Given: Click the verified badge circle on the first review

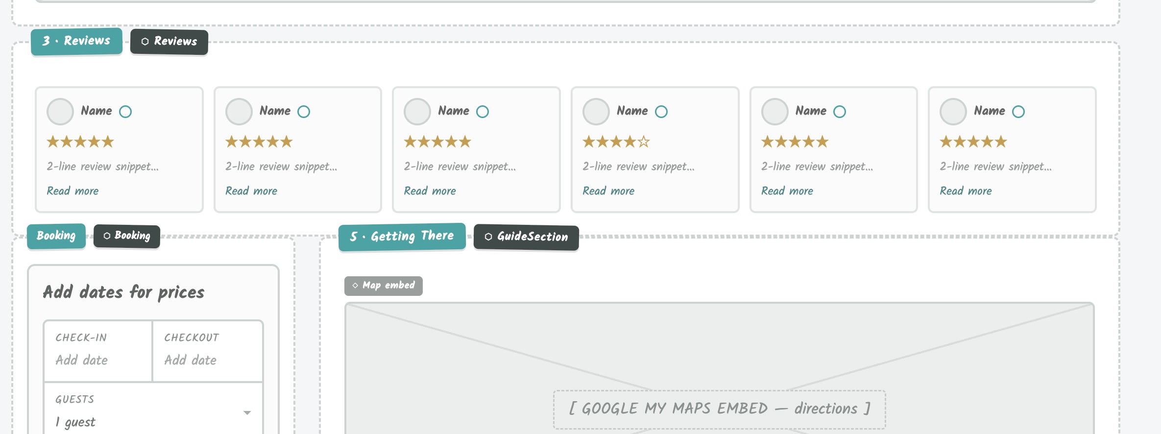Looking at the screenshot, I should (x=125, y=112).
